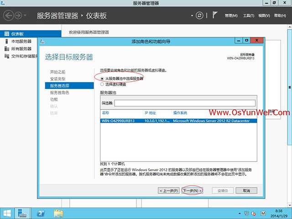
Task: Click the wizard title bar icon
Action: pyautogui.click(x=42, y=42)
